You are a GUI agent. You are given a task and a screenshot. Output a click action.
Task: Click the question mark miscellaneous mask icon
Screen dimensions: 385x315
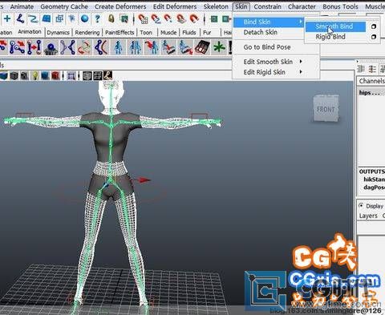[97, 18]
